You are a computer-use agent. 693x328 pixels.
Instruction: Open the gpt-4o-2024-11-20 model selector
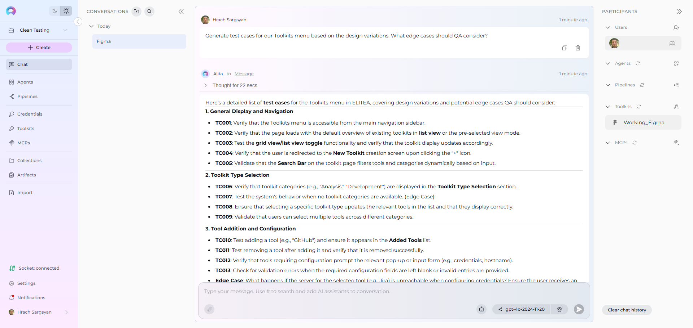point(521,309)
